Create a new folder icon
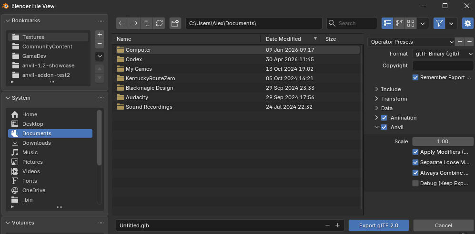Screen dimensions: 475x234 [x=175, y=23]
